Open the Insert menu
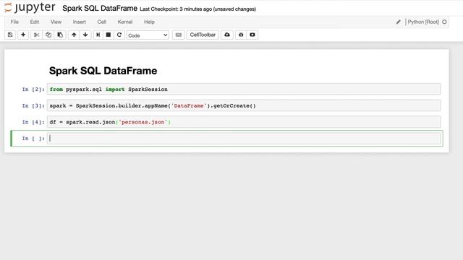The height and width of the screenshot is (260, 463). coord(79,22)
